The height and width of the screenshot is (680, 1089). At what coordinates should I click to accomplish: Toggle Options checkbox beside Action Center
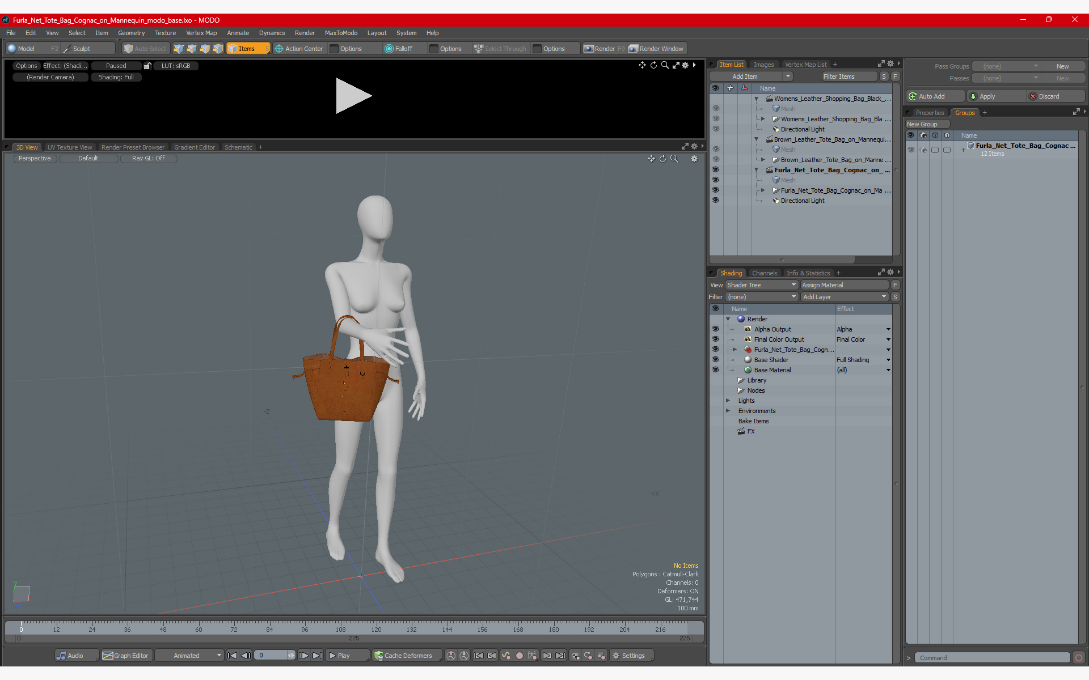pyautogui.click(x=335, y=49)
